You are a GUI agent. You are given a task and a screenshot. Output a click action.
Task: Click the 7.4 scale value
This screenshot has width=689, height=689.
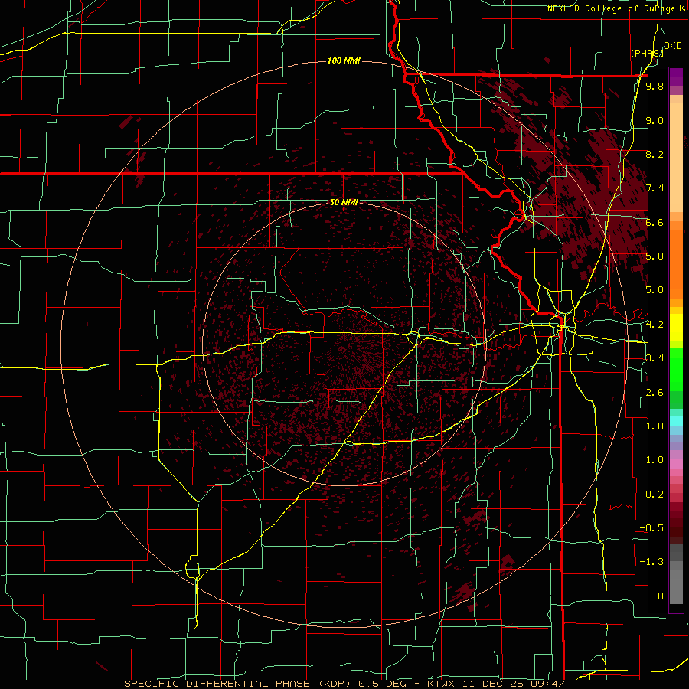(655, 188)
